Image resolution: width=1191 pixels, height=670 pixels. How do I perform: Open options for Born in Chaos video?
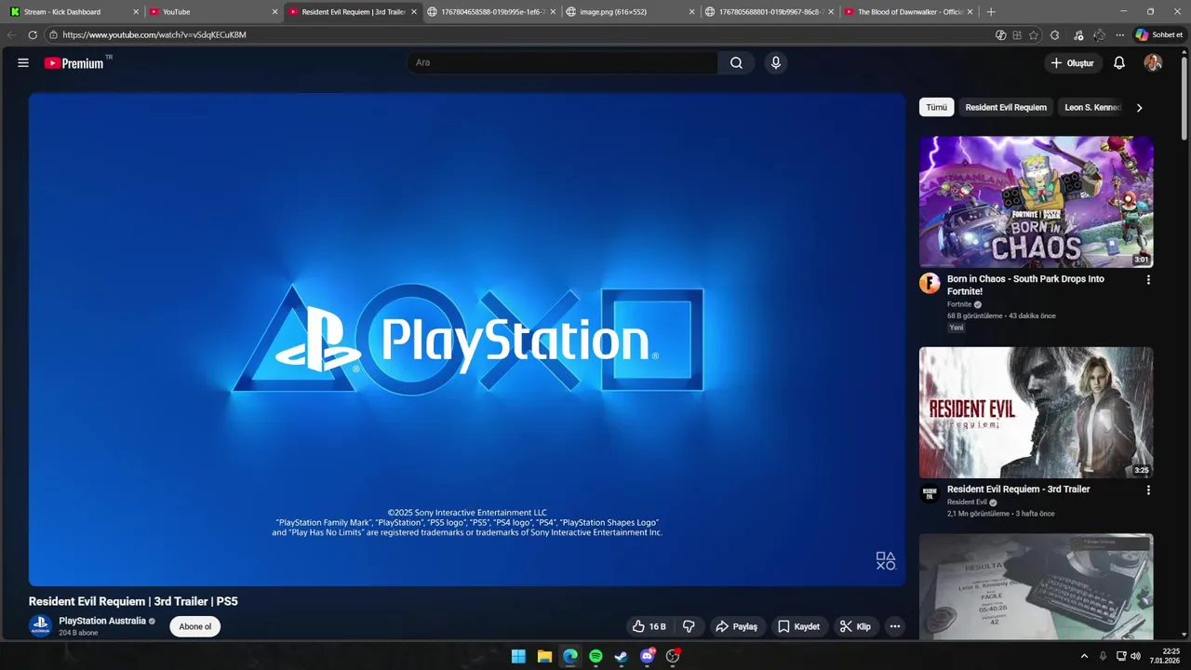pyautogui.click(x=1148, y=279)
